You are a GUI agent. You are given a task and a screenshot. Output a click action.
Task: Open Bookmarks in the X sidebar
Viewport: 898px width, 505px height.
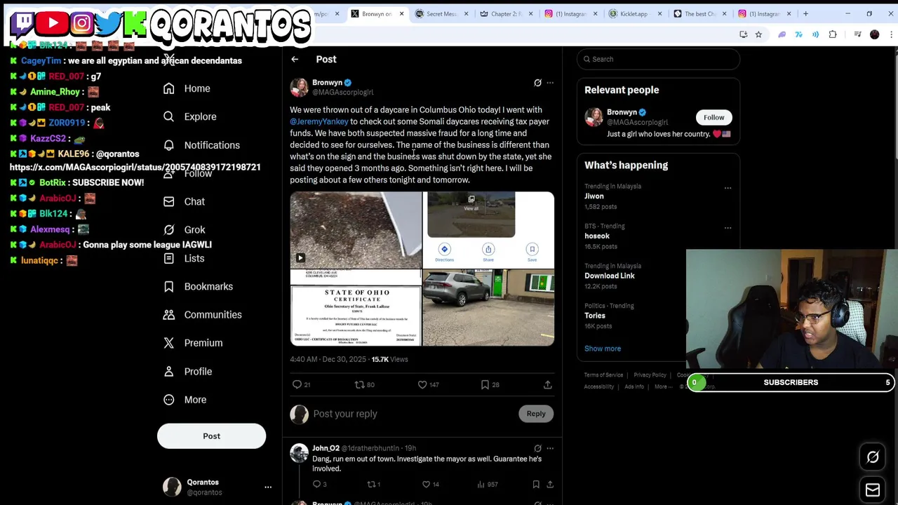tap(199, 286)
